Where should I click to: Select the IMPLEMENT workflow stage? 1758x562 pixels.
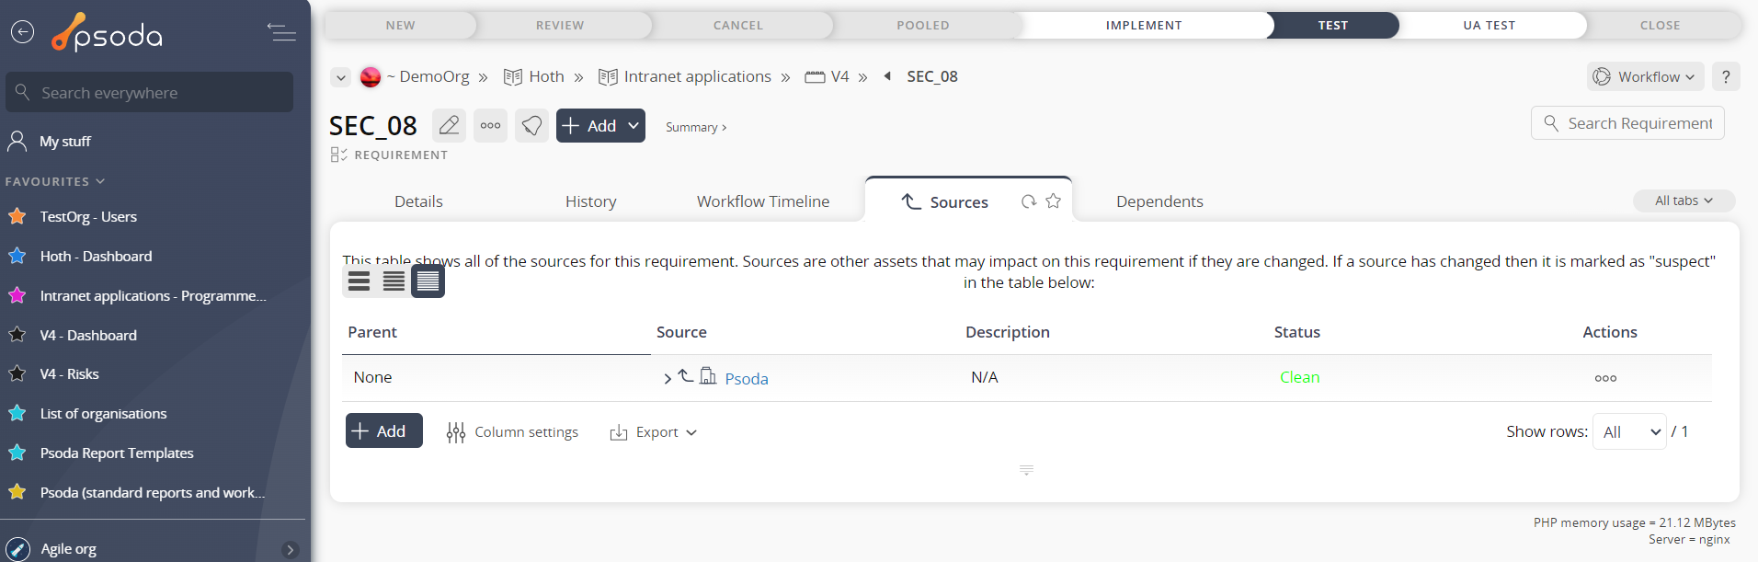tap(1144, 25)
